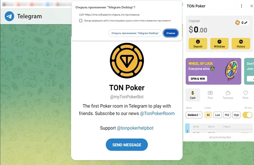Click the Отмена button
The image size is (254, 165).
pyautogui.click(x=171, y=33)
